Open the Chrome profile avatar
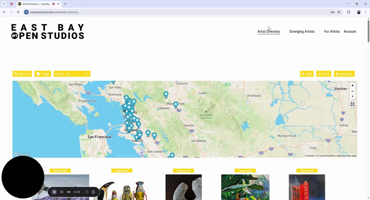370x200 pixels. click(359, 12)
